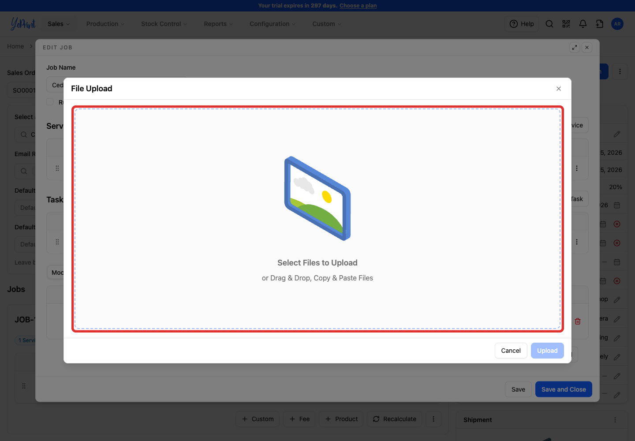Cancel the File Upload dialog

click(x=511, y=351)
